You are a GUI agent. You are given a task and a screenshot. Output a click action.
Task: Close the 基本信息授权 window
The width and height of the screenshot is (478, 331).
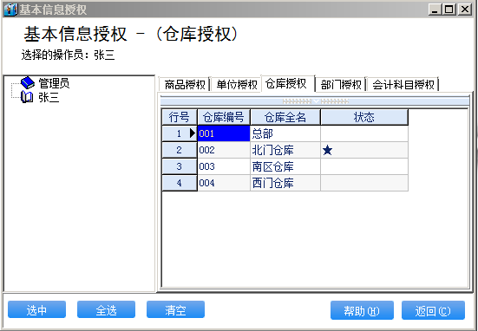[465, 10]
